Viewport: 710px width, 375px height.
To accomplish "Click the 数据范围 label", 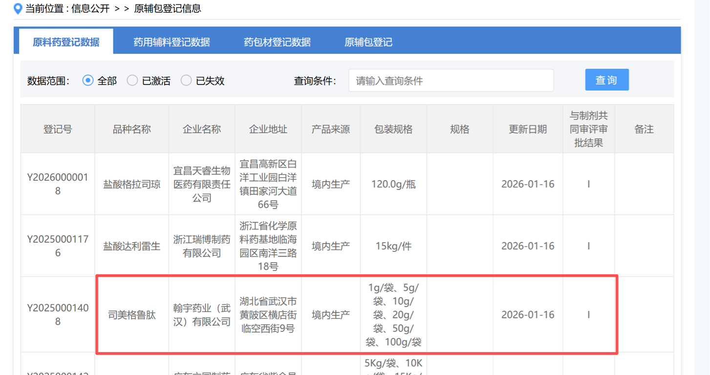I will (x=48, y=81).
